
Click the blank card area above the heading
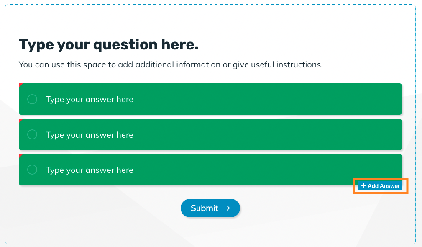[210, 20]
